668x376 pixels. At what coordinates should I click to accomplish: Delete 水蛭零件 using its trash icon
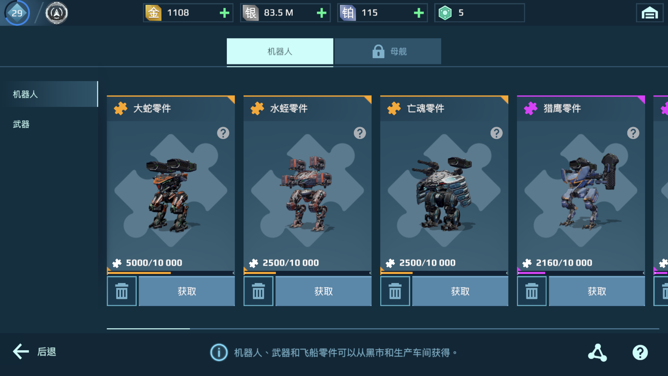tap(258, 291)
